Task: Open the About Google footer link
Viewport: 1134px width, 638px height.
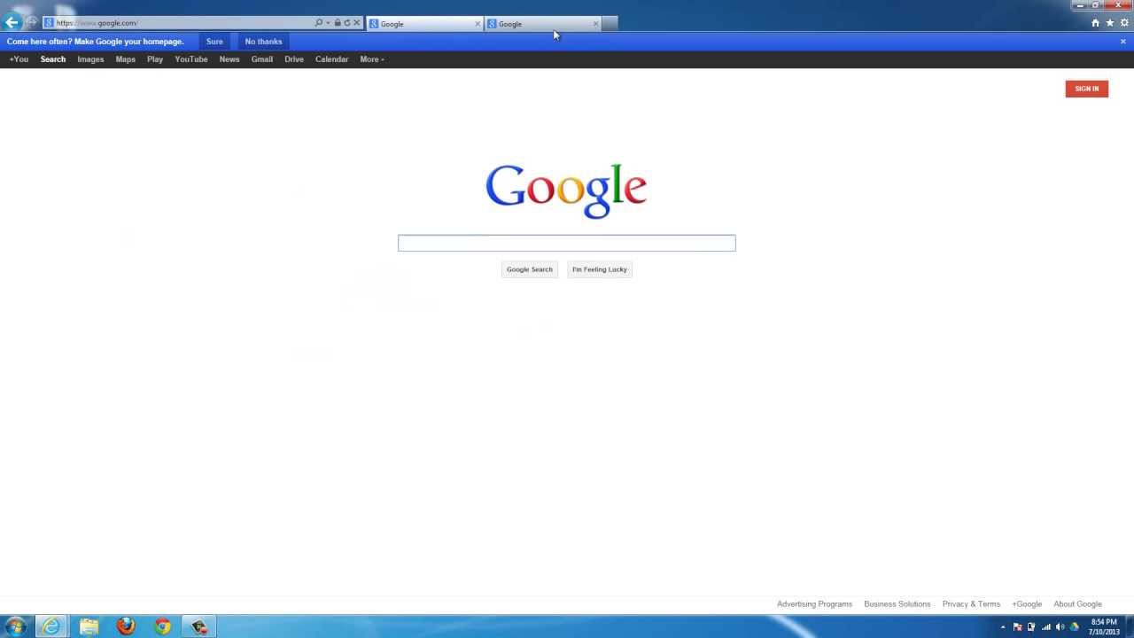Action: [1077, 604]
